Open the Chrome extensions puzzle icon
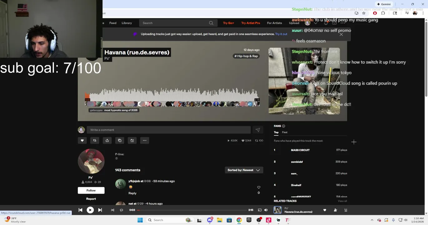This screenshot has height=225, width=428. [x=383, y=13]
